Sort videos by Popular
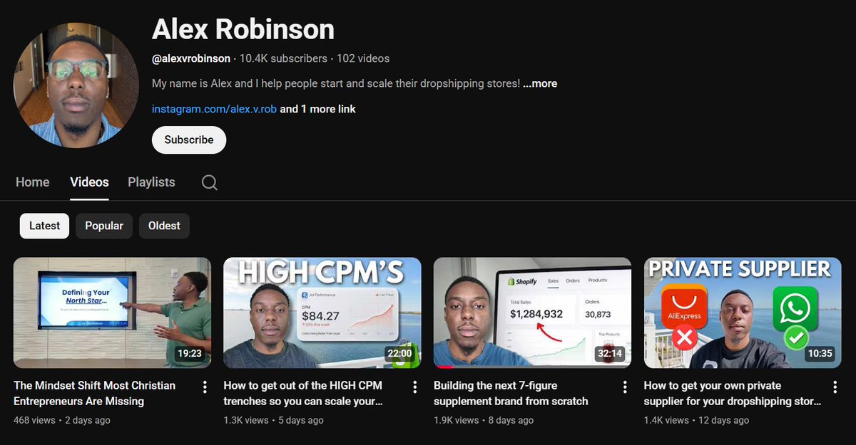 (104, 226)
